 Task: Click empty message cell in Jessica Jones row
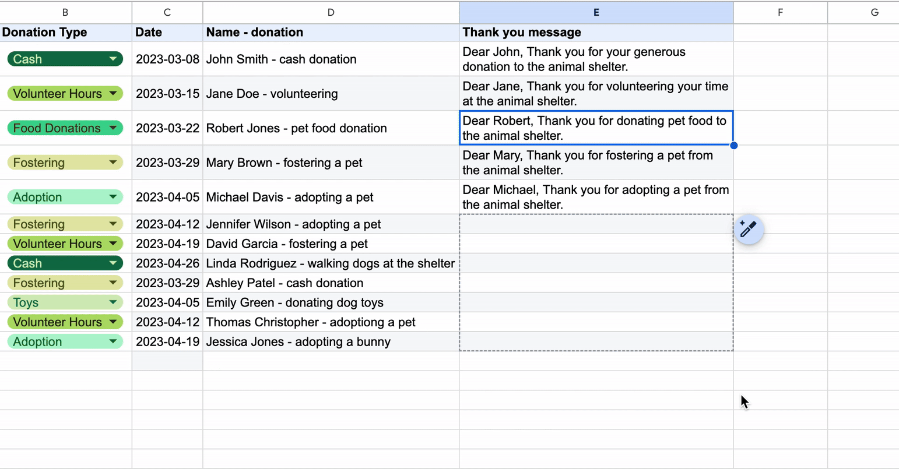(596, 341)
